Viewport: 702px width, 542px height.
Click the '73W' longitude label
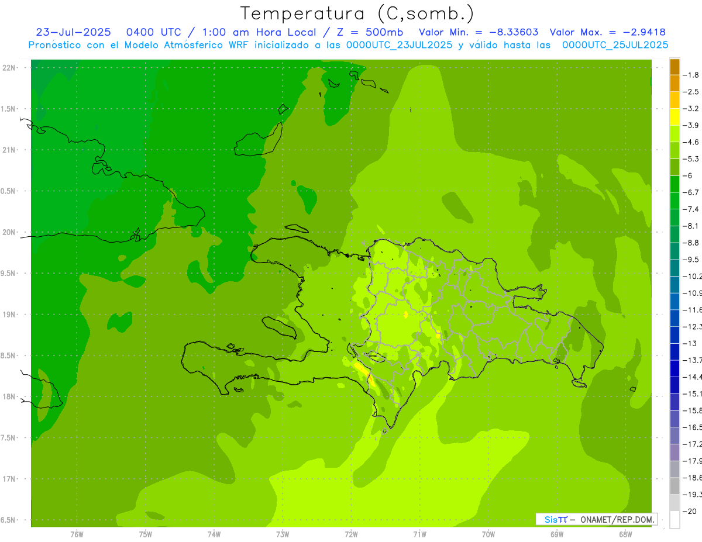pyautogui.click(x=283, y=534)
